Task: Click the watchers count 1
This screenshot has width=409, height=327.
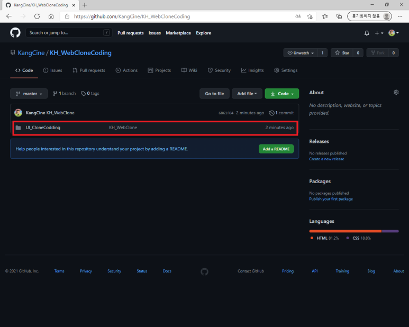Action: [x=322, y=53]
